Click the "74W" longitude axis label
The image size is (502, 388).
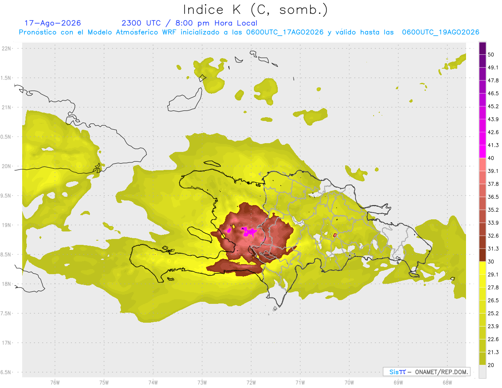pos(153,383)
